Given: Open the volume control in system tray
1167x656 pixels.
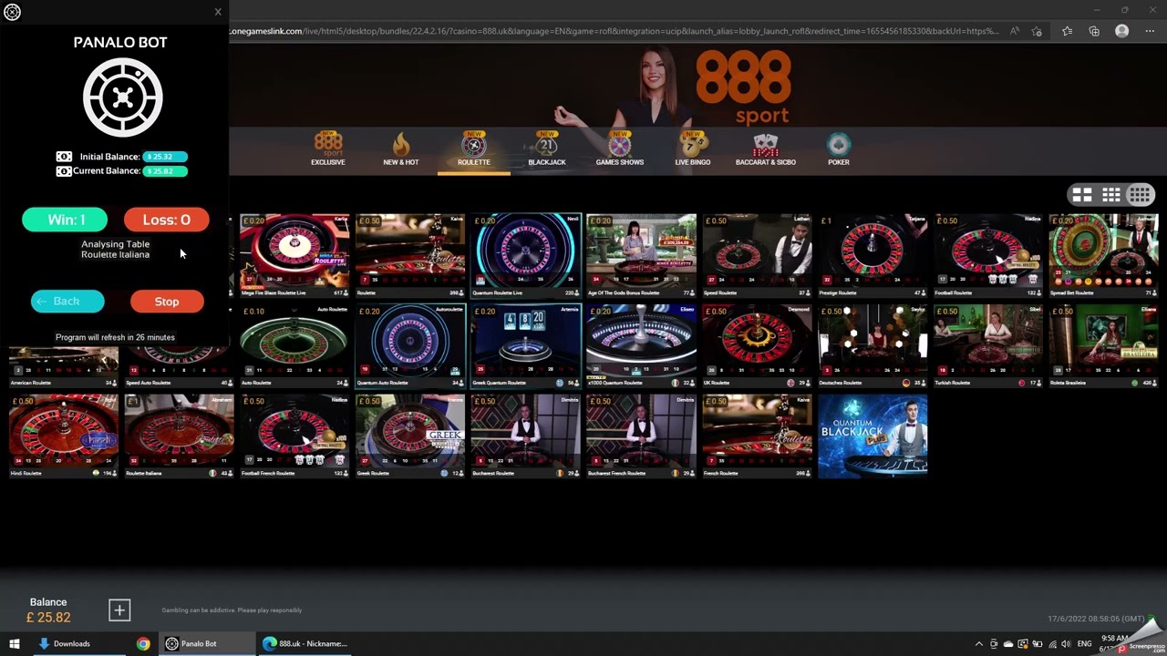Looking at the screenshot, I should 1066,643.
